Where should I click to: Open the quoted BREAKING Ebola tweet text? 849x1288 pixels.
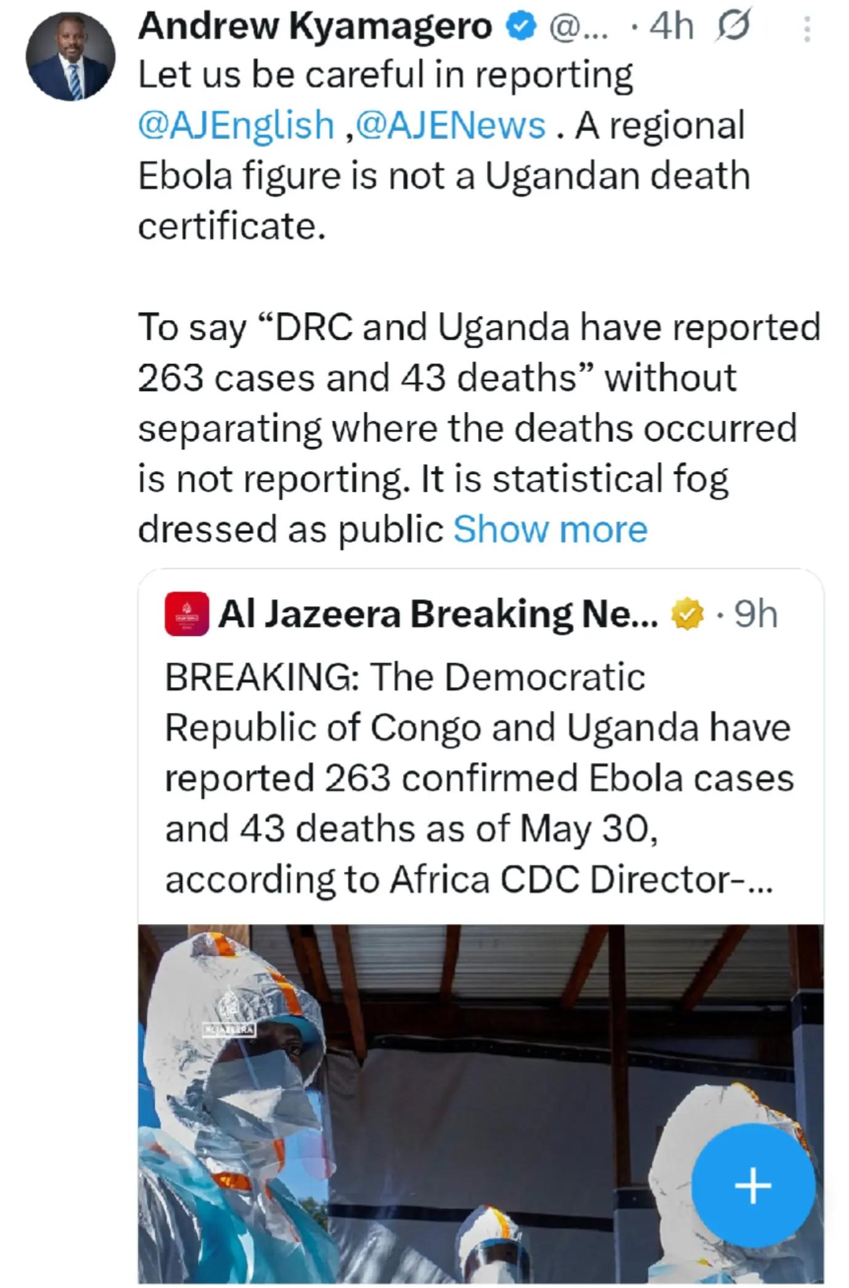[479, 778]
